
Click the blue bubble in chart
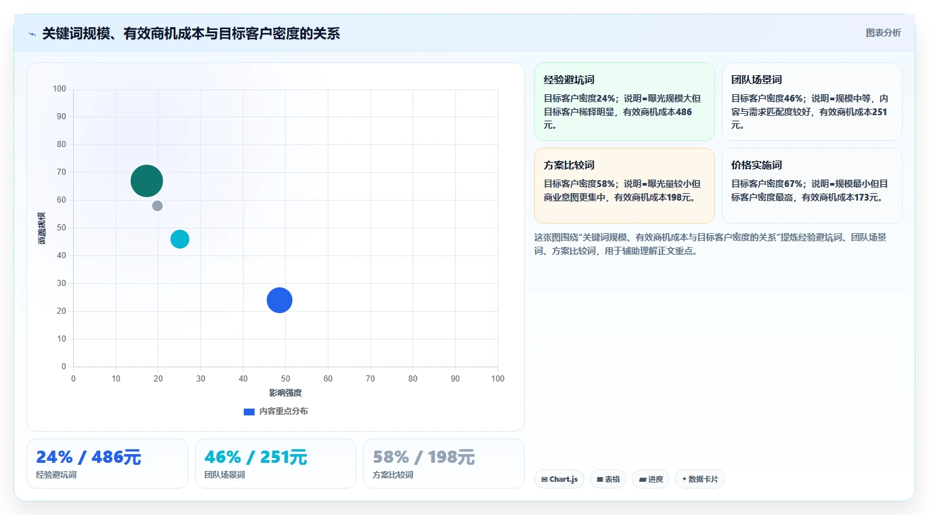click(279, 300)
